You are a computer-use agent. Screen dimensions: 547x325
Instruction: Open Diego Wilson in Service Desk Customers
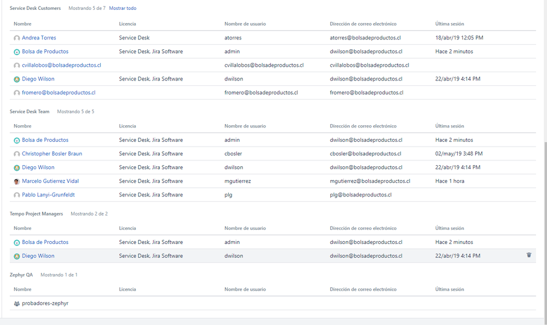[x=38, y=79]
